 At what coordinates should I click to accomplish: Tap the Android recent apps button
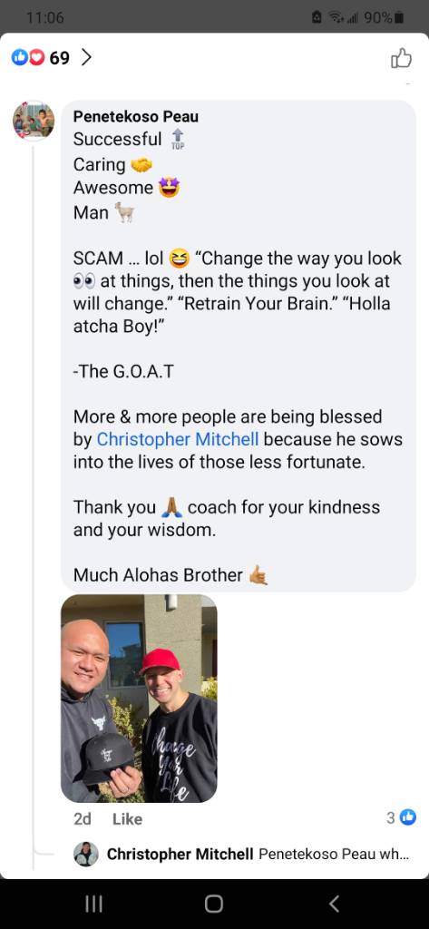93,904
